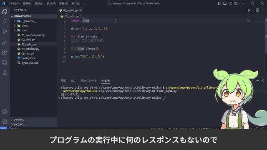This screenshot has height=150, width=267.
Task: Open the 移動(G) menu
Action: [x=63, y=3]
